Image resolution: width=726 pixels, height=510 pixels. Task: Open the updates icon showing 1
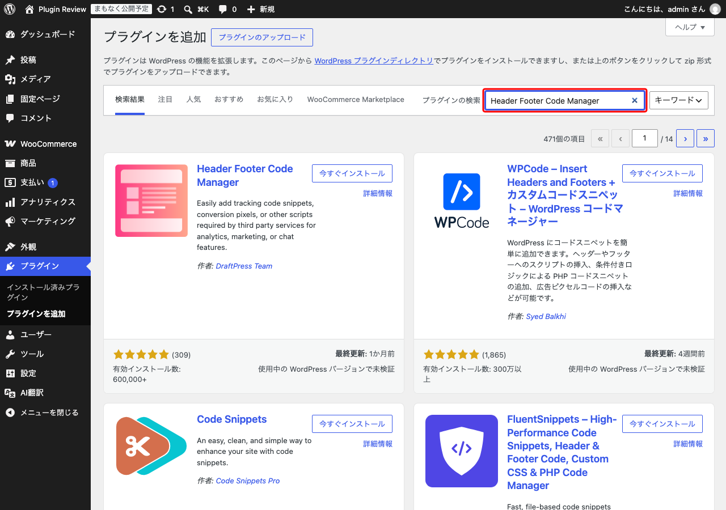162,9
